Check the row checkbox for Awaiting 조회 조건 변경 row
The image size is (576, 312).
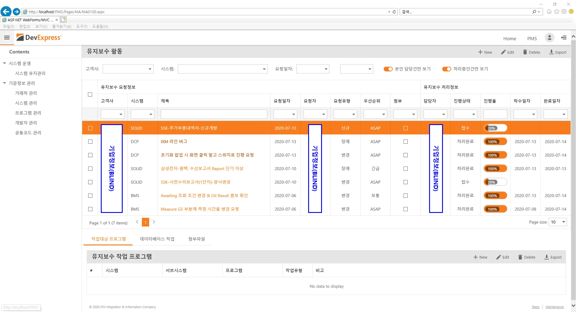(90, 196)
